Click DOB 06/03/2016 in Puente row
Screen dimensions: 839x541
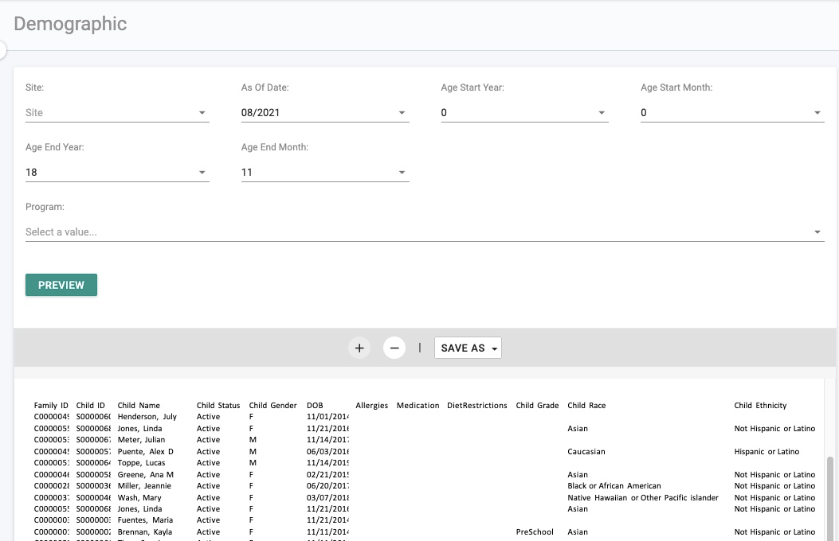[328, 451]
